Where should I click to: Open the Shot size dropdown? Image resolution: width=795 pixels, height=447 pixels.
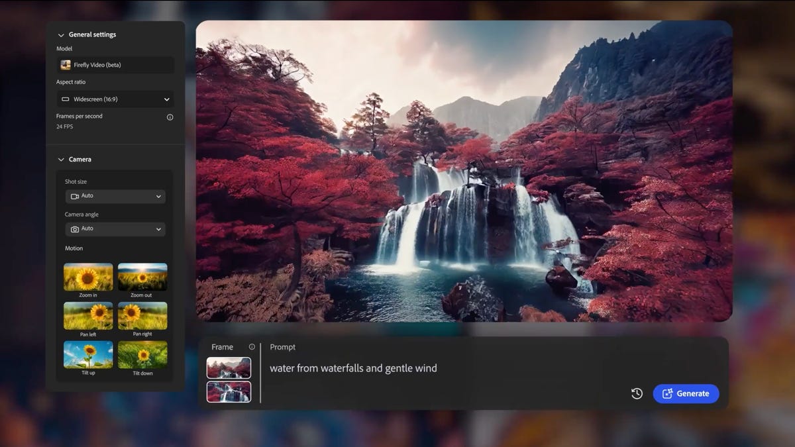click(x=115, y=196)
